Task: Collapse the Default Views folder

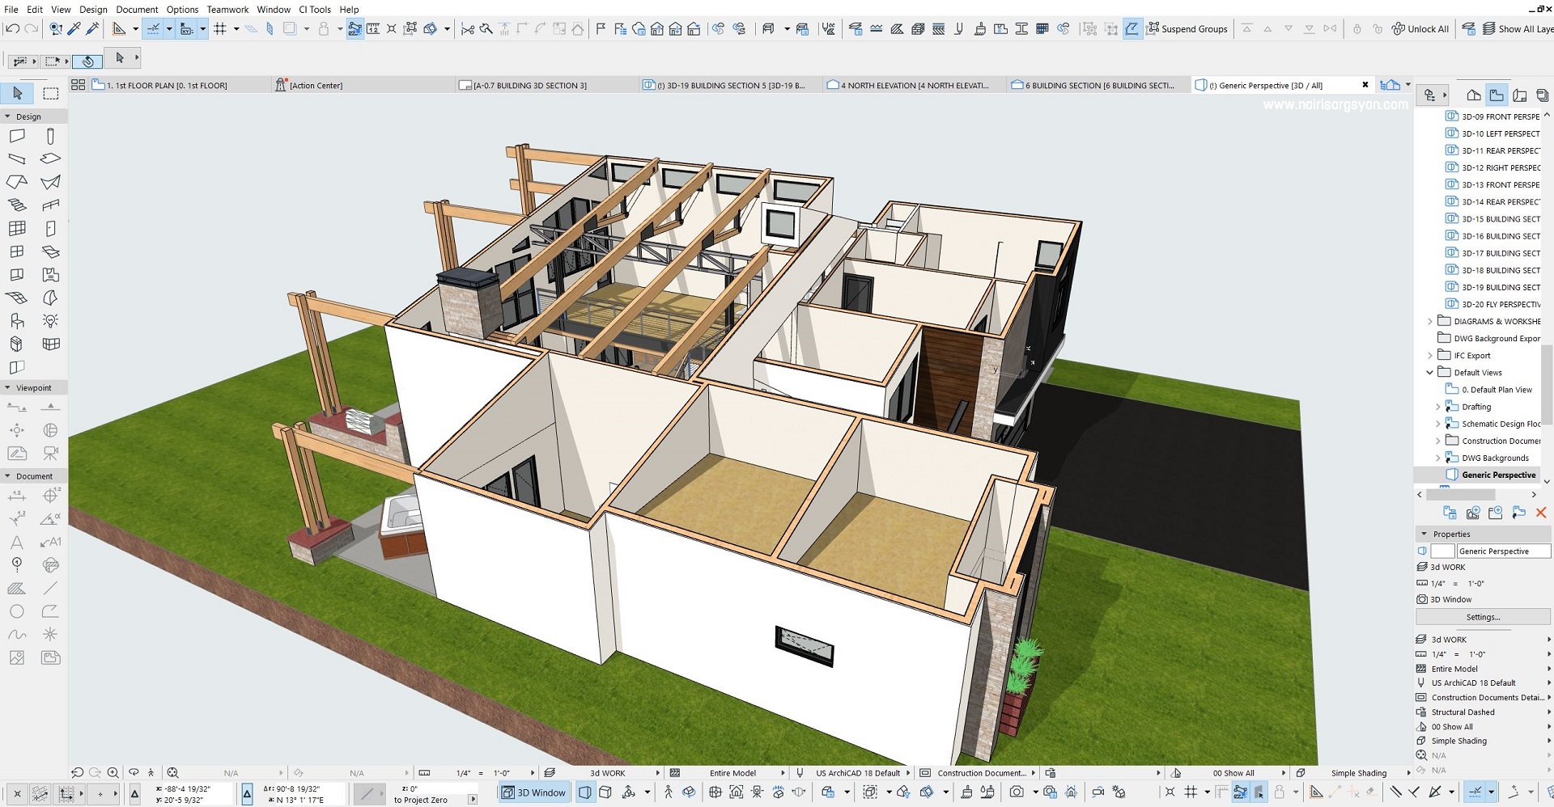Action: pyautogui.click(x=1430, y=373)
